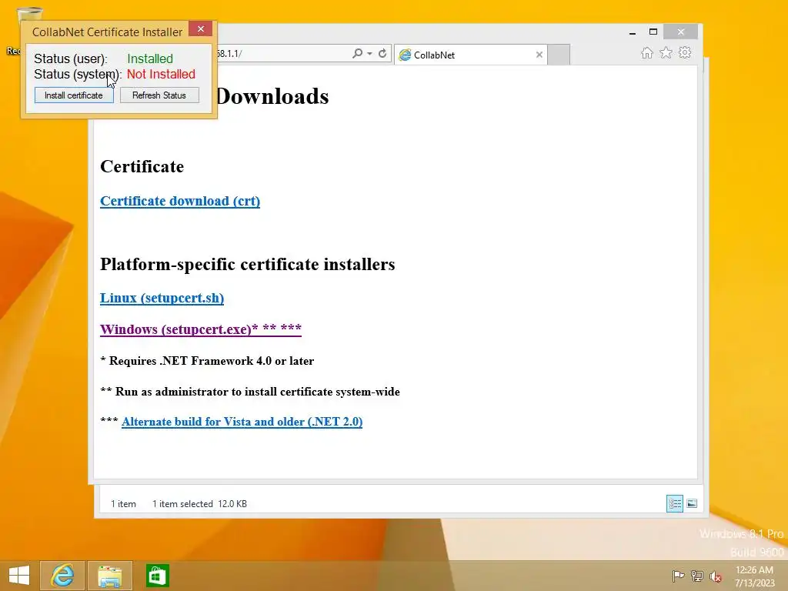Click the Refresh Status button

(x=159, y=95)
